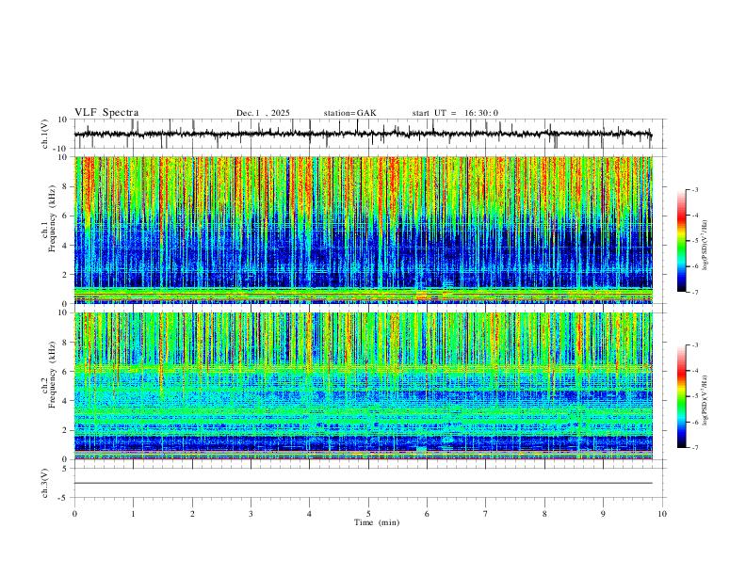Click the "-5" tick of the ch.3 voltage axis
Viewport: 746px width, 576px height.
pos(64,498)
